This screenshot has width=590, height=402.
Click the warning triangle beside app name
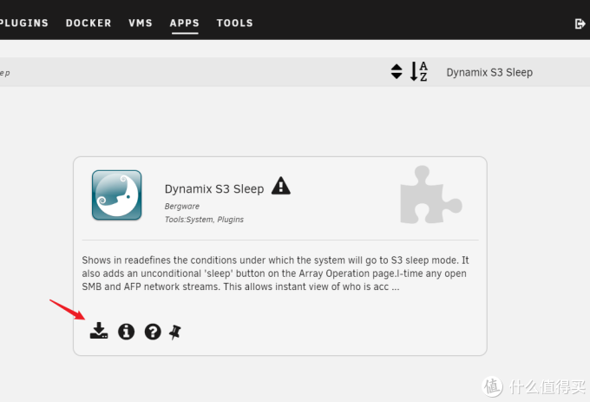pyautogui.click(x=281, y=186)
